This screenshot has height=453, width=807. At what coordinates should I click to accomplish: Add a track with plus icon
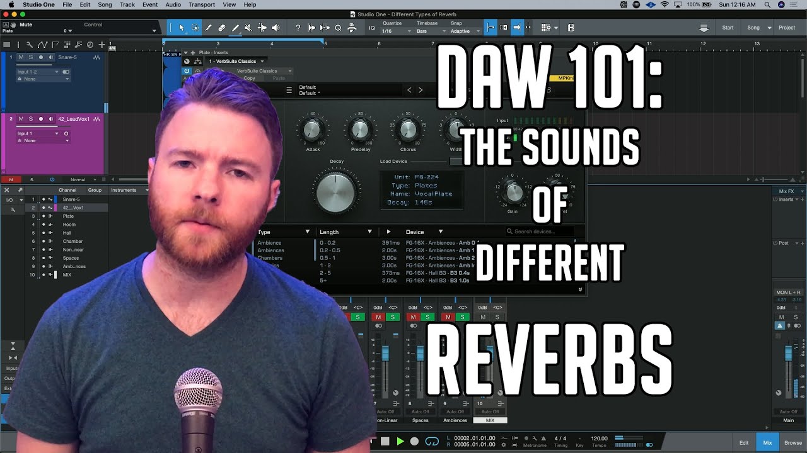102,45
